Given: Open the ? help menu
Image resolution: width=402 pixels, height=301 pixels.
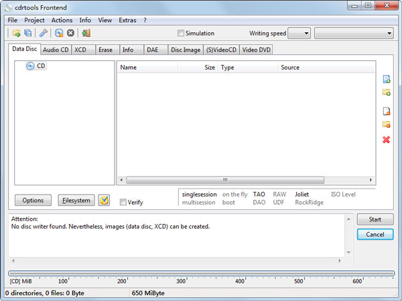Looking at the screenshot, I should coord(145,20).
